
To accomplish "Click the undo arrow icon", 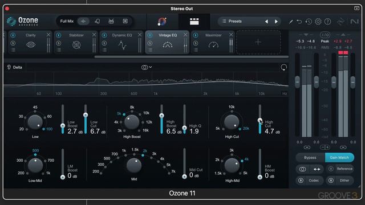I will coord(299,22).
